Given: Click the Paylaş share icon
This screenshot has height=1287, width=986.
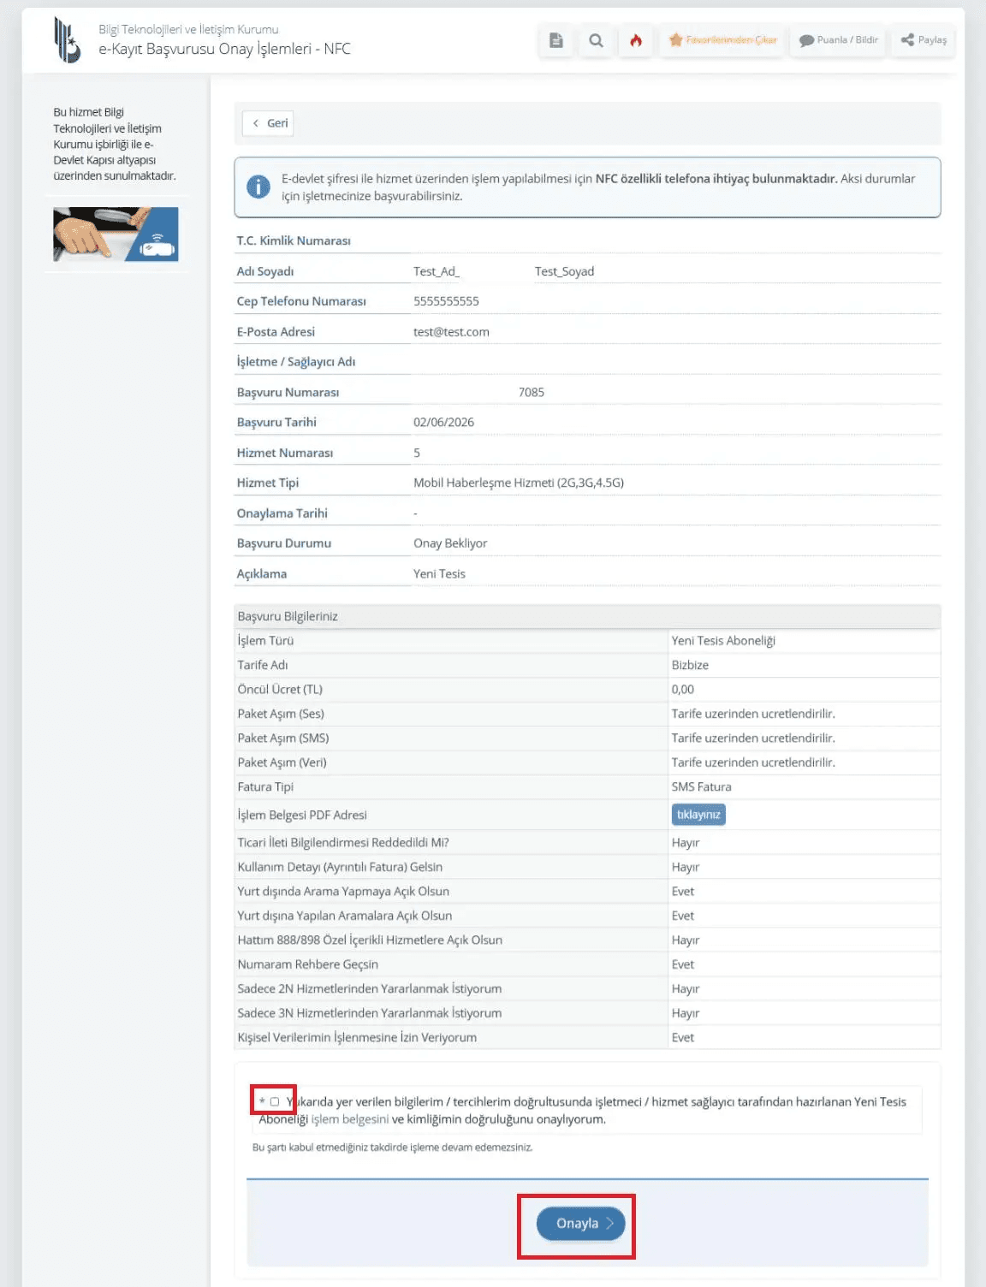Looking at the screenshot, I should pos(907,39).
